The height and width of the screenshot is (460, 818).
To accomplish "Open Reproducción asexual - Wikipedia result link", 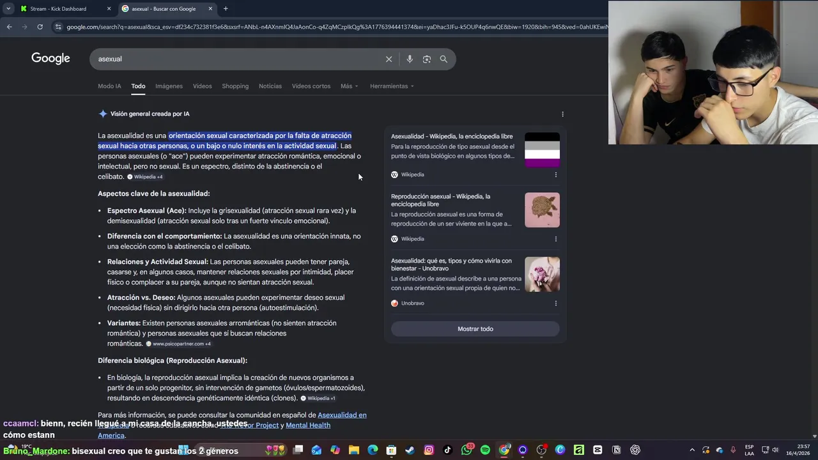I will 441,201.
